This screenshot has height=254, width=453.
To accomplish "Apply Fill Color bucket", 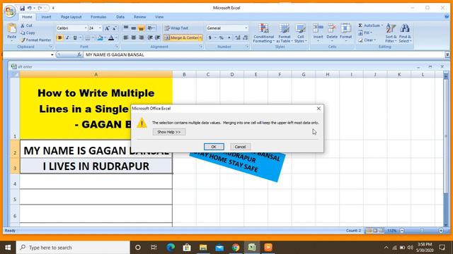I will 100,37.
